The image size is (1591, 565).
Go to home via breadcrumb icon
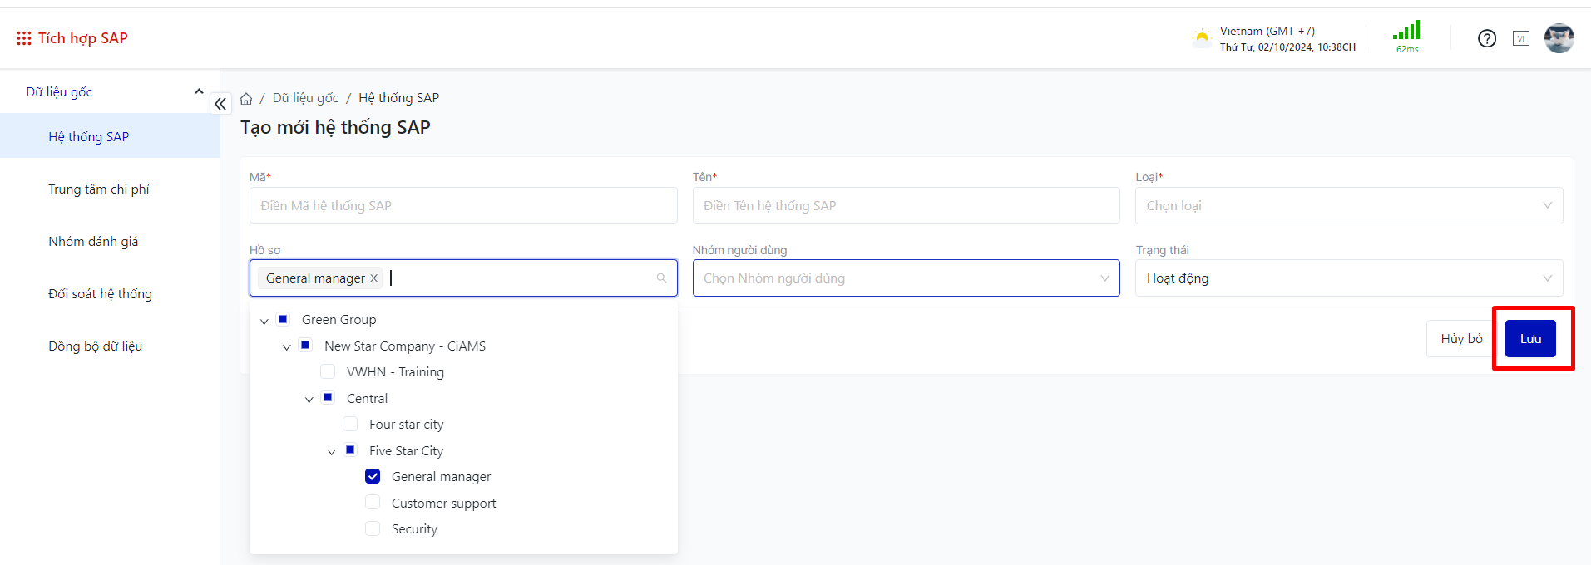click(x=246, y=99)
